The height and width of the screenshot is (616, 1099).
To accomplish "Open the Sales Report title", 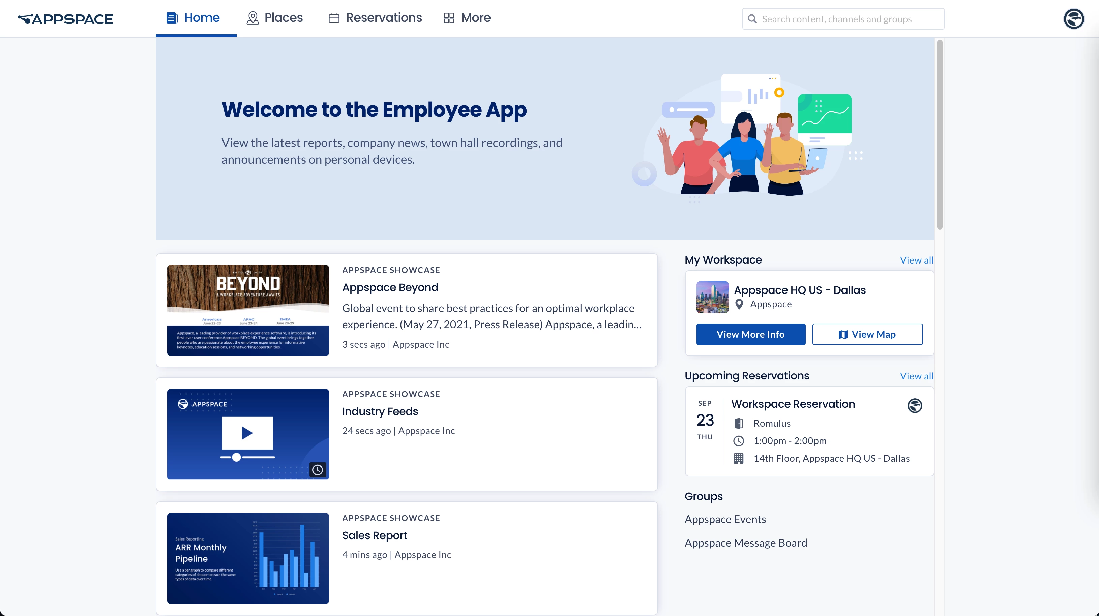I will tap(375, 535).
